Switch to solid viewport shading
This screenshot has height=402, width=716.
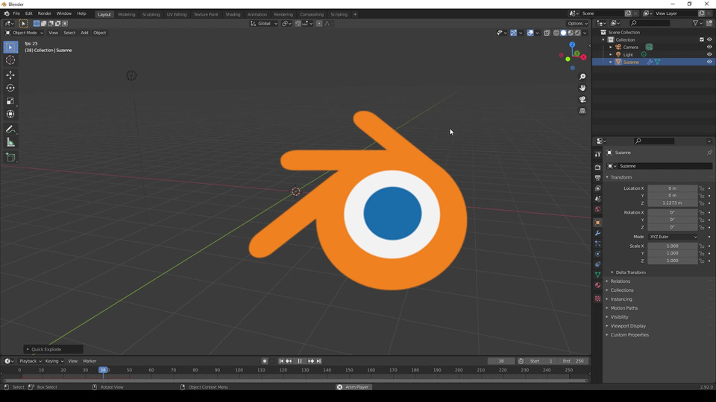click(564, 33)
